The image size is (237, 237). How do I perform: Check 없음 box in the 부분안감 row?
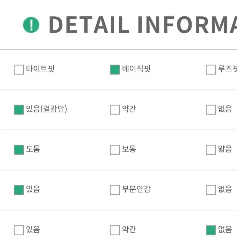(211, 190)
